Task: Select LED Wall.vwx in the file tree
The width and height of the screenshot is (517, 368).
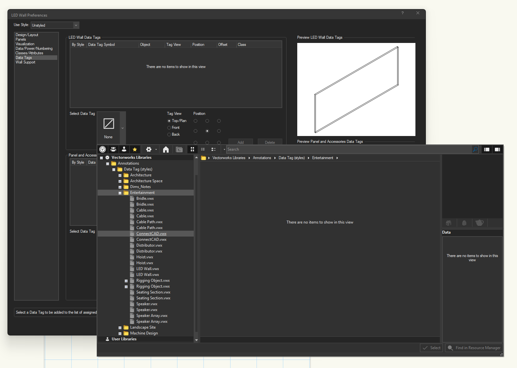Action: 147,269
